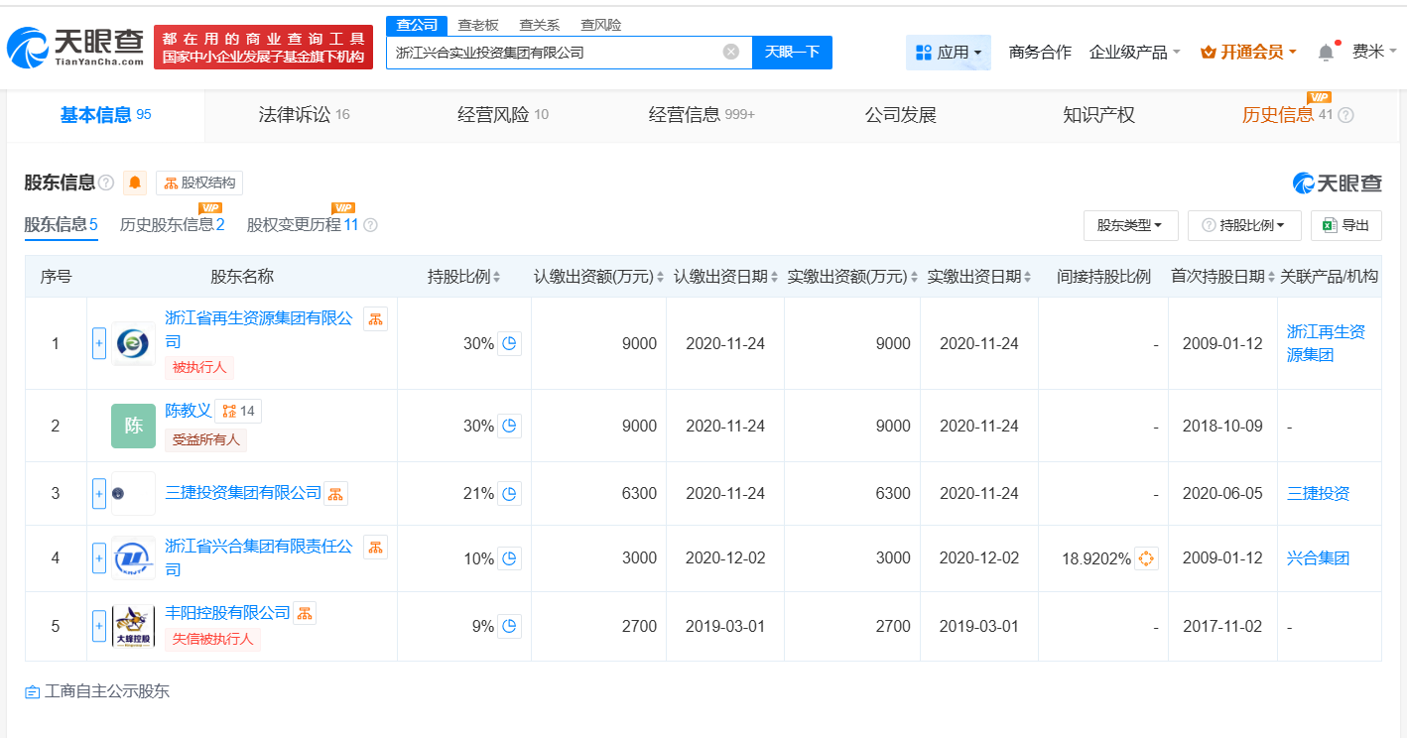Open related organization link 兴合集团
This screenshot has height=738, width=1407.
1318,558
